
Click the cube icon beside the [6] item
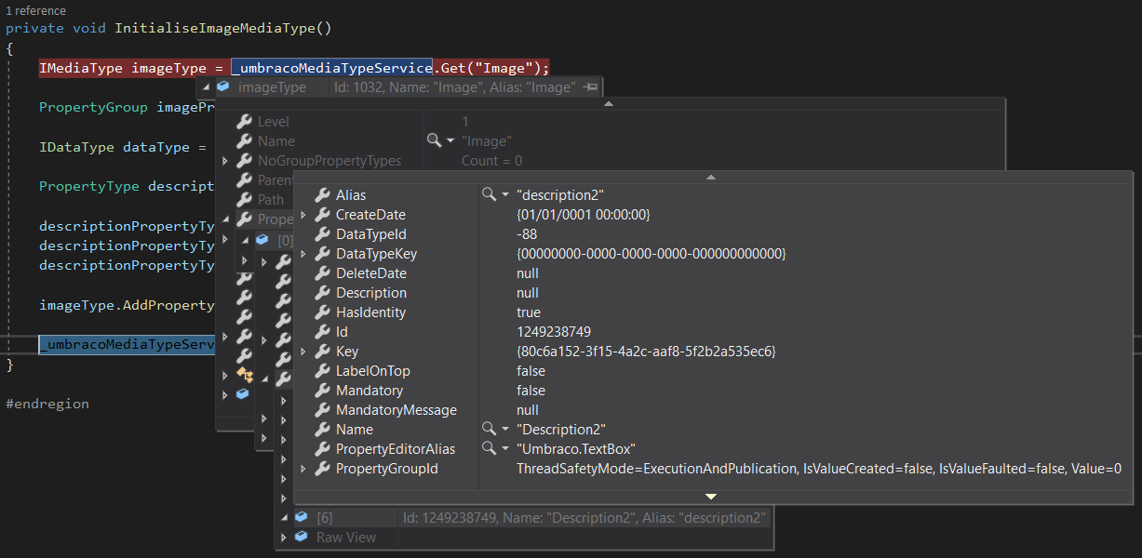(x=302, y=517)
